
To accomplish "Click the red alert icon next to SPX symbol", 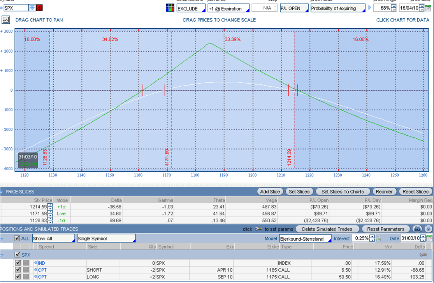I will (x=40, y=8).
